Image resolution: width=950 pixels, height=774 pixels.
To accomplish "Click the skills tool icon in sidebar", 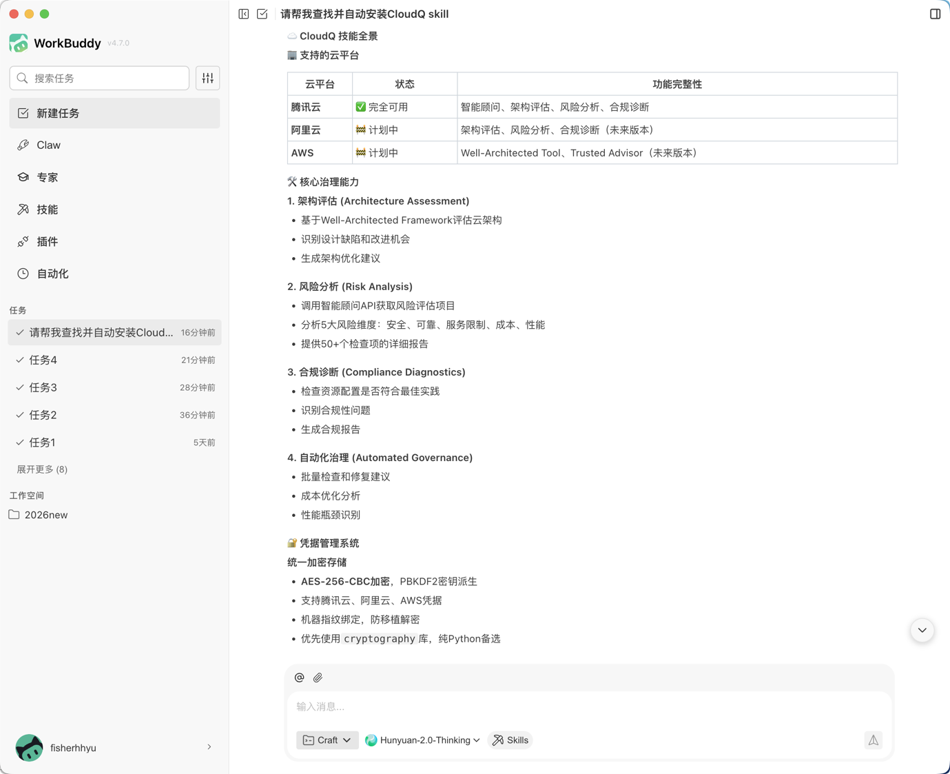I will click(x=23, y=210).
